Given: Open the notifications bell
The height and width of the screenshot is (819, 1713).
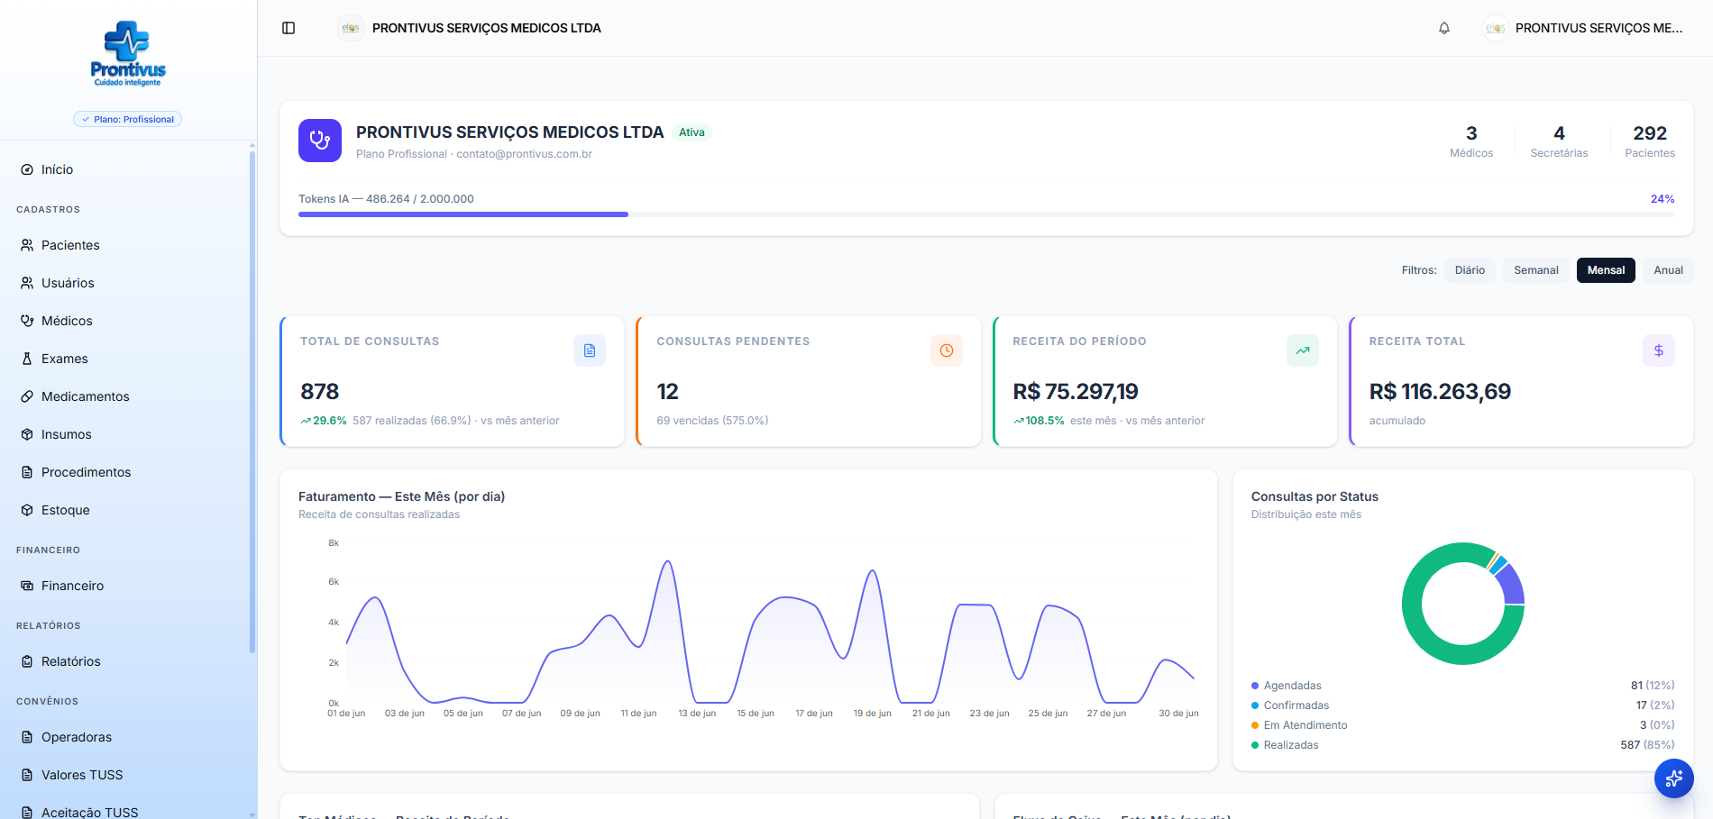Looking at the screenshot, I should [1444, 28].
